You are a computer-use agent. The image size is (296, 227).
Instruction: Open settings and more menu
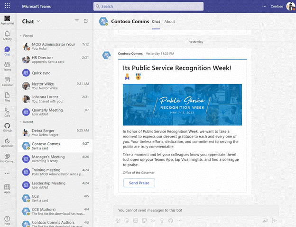[264, 6]
